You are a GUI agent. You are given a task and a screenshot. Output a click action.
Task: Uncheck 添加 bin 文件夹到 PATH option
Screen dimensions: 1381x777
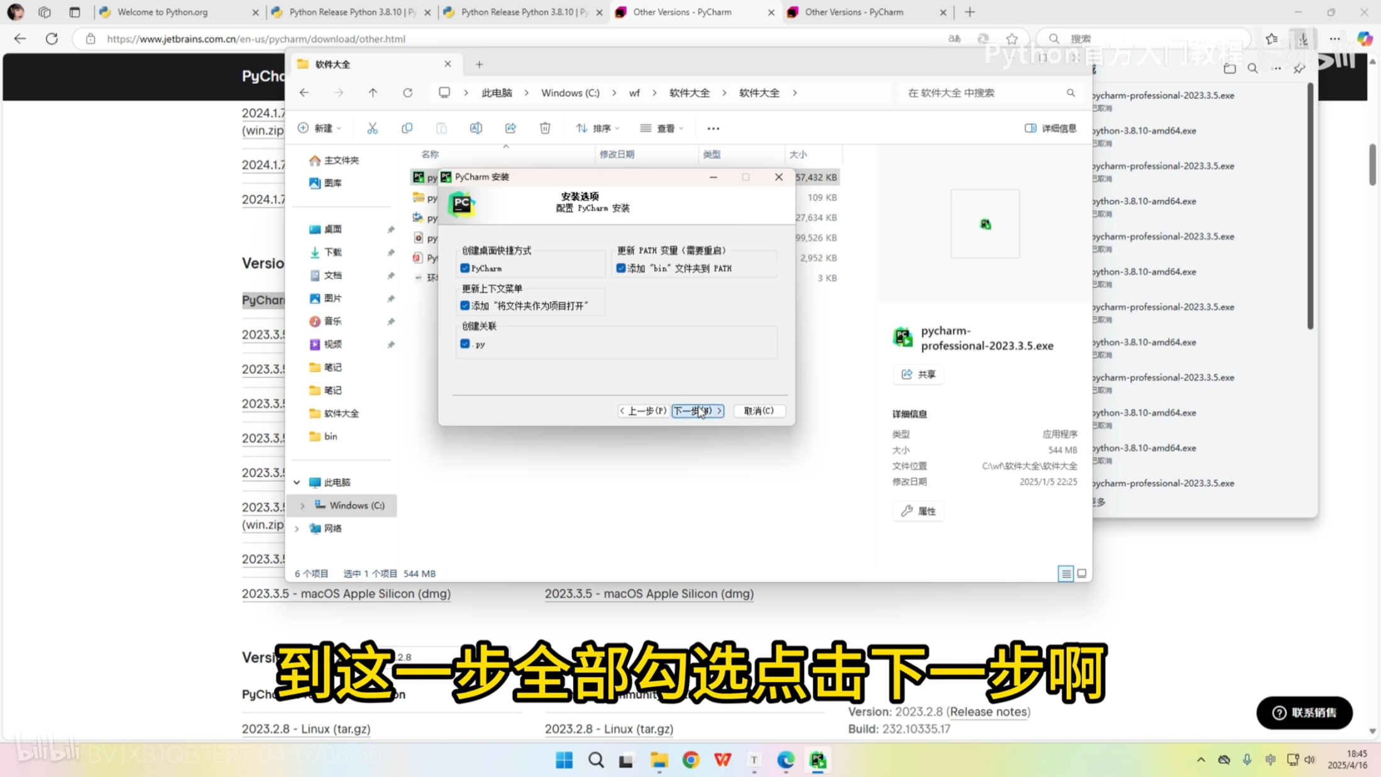click(620, 268)
